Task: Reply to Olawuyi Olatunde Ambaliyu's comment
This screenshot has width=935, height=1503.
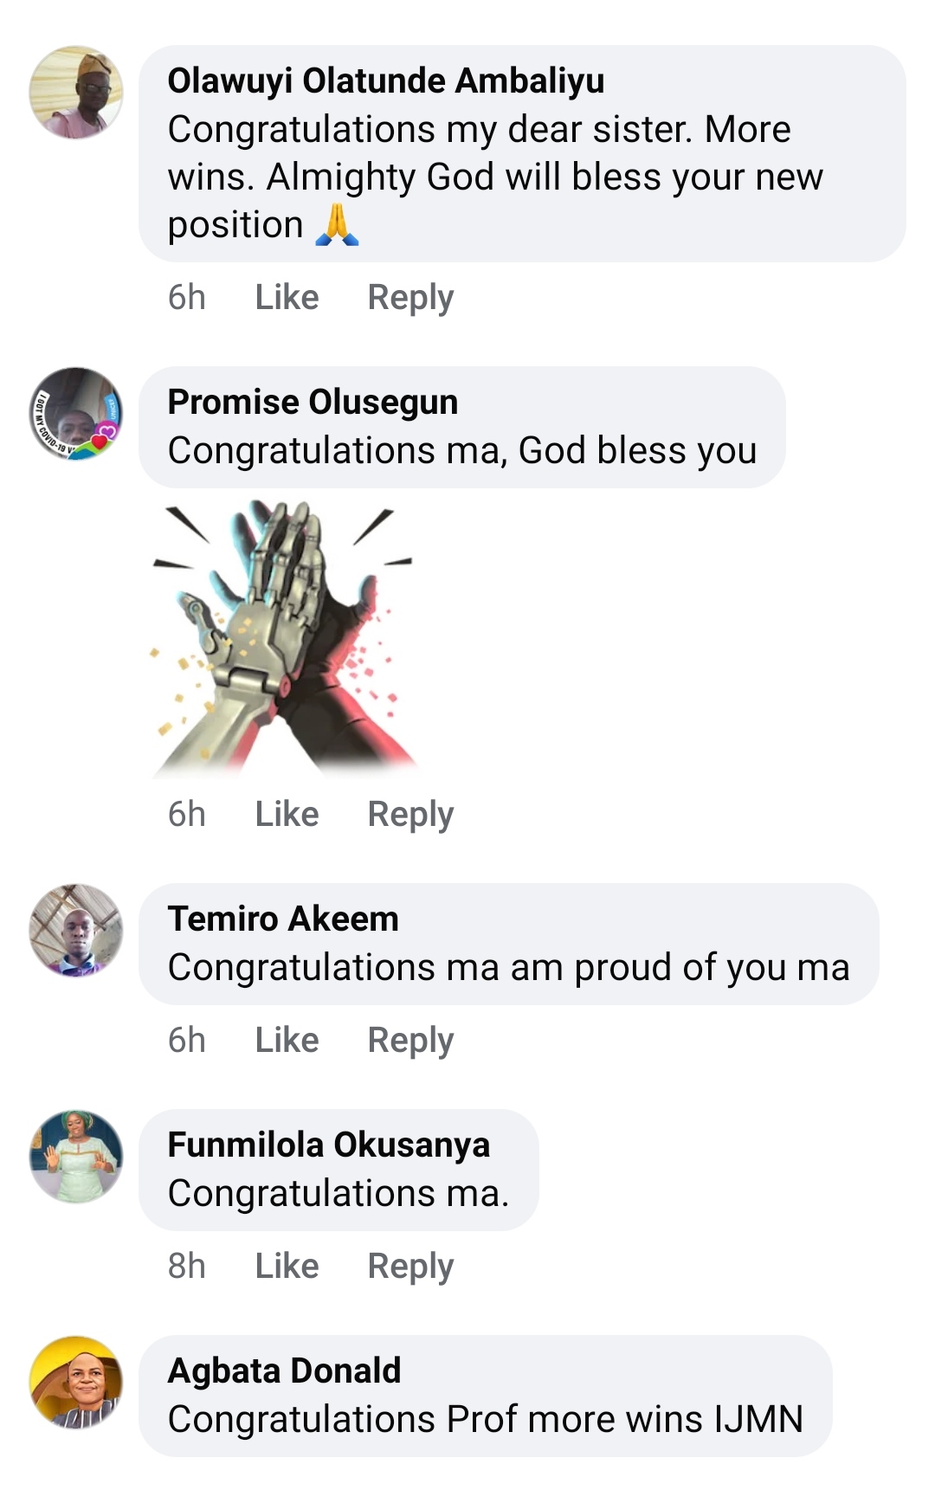Action: 410,297
